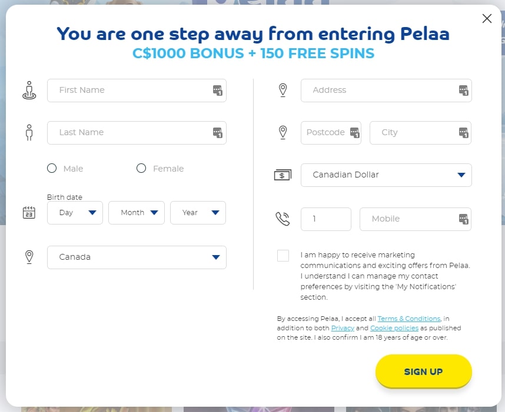Click the keyboard icon inside the First Name field
Image resolution: width=505 pixels, height=412 pixels.
(x=217, y=90)
